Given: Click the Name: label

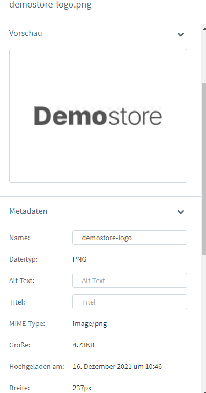Looking at the screenshot, I should click(19, 238).
